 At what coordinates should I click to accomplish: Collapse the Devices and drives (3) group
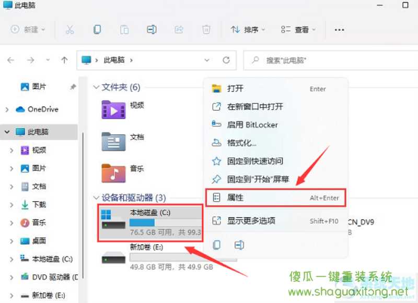(96, 198)
